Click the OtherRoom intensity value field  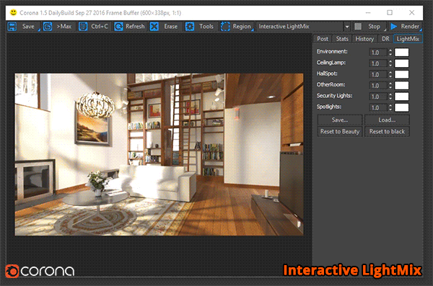[379, 86]
